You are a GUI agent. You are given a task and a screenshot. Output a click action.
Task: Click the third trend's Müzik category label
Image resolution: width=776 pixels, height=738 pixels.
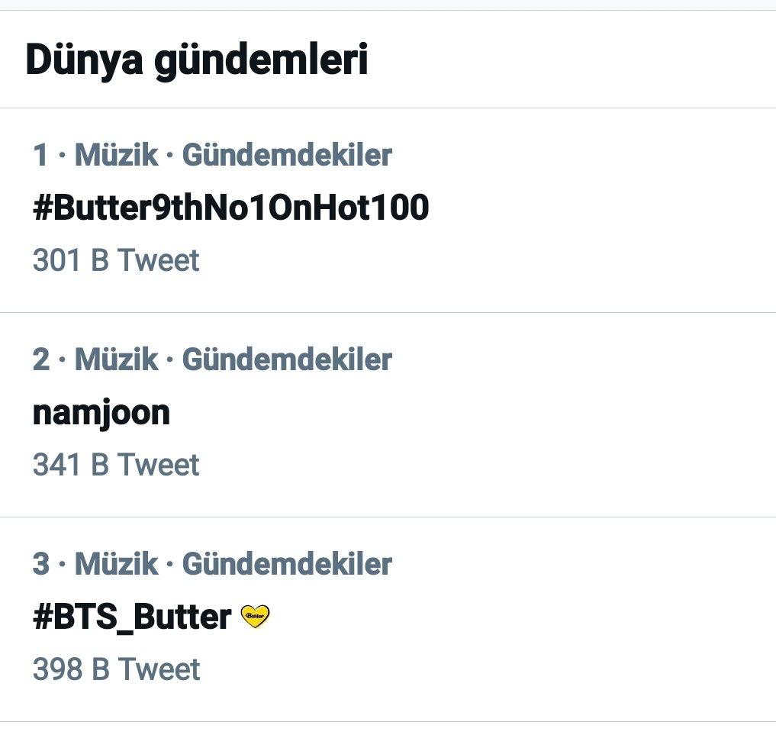(116, 564)
